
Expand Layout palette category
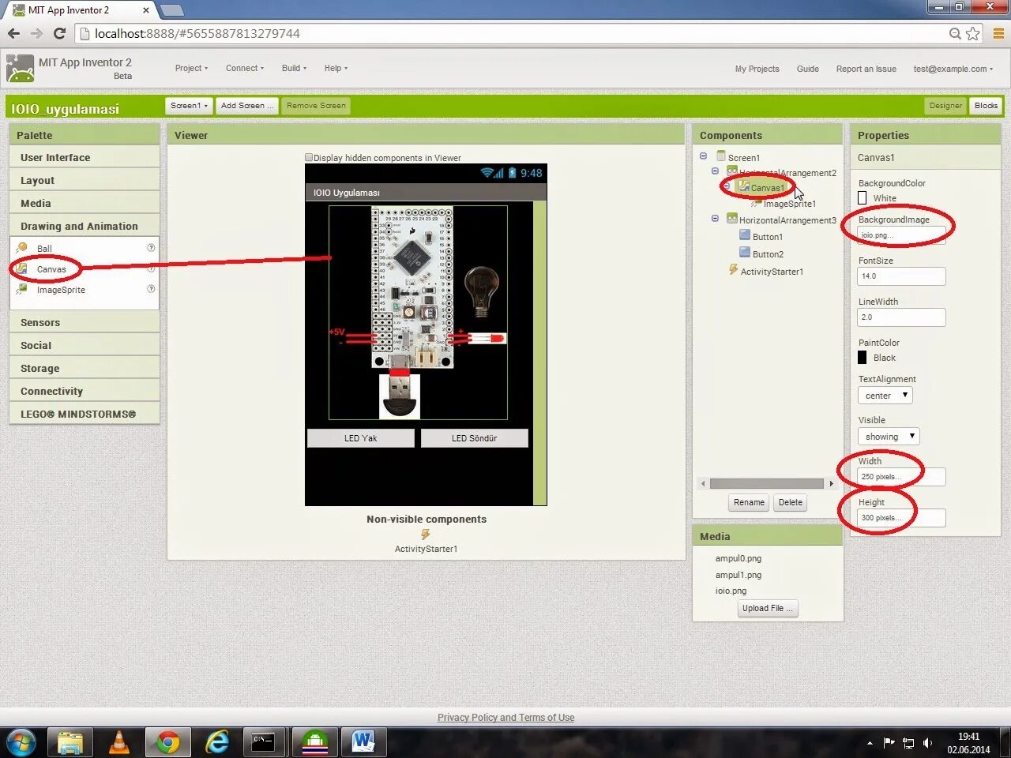tap(85, 180)
